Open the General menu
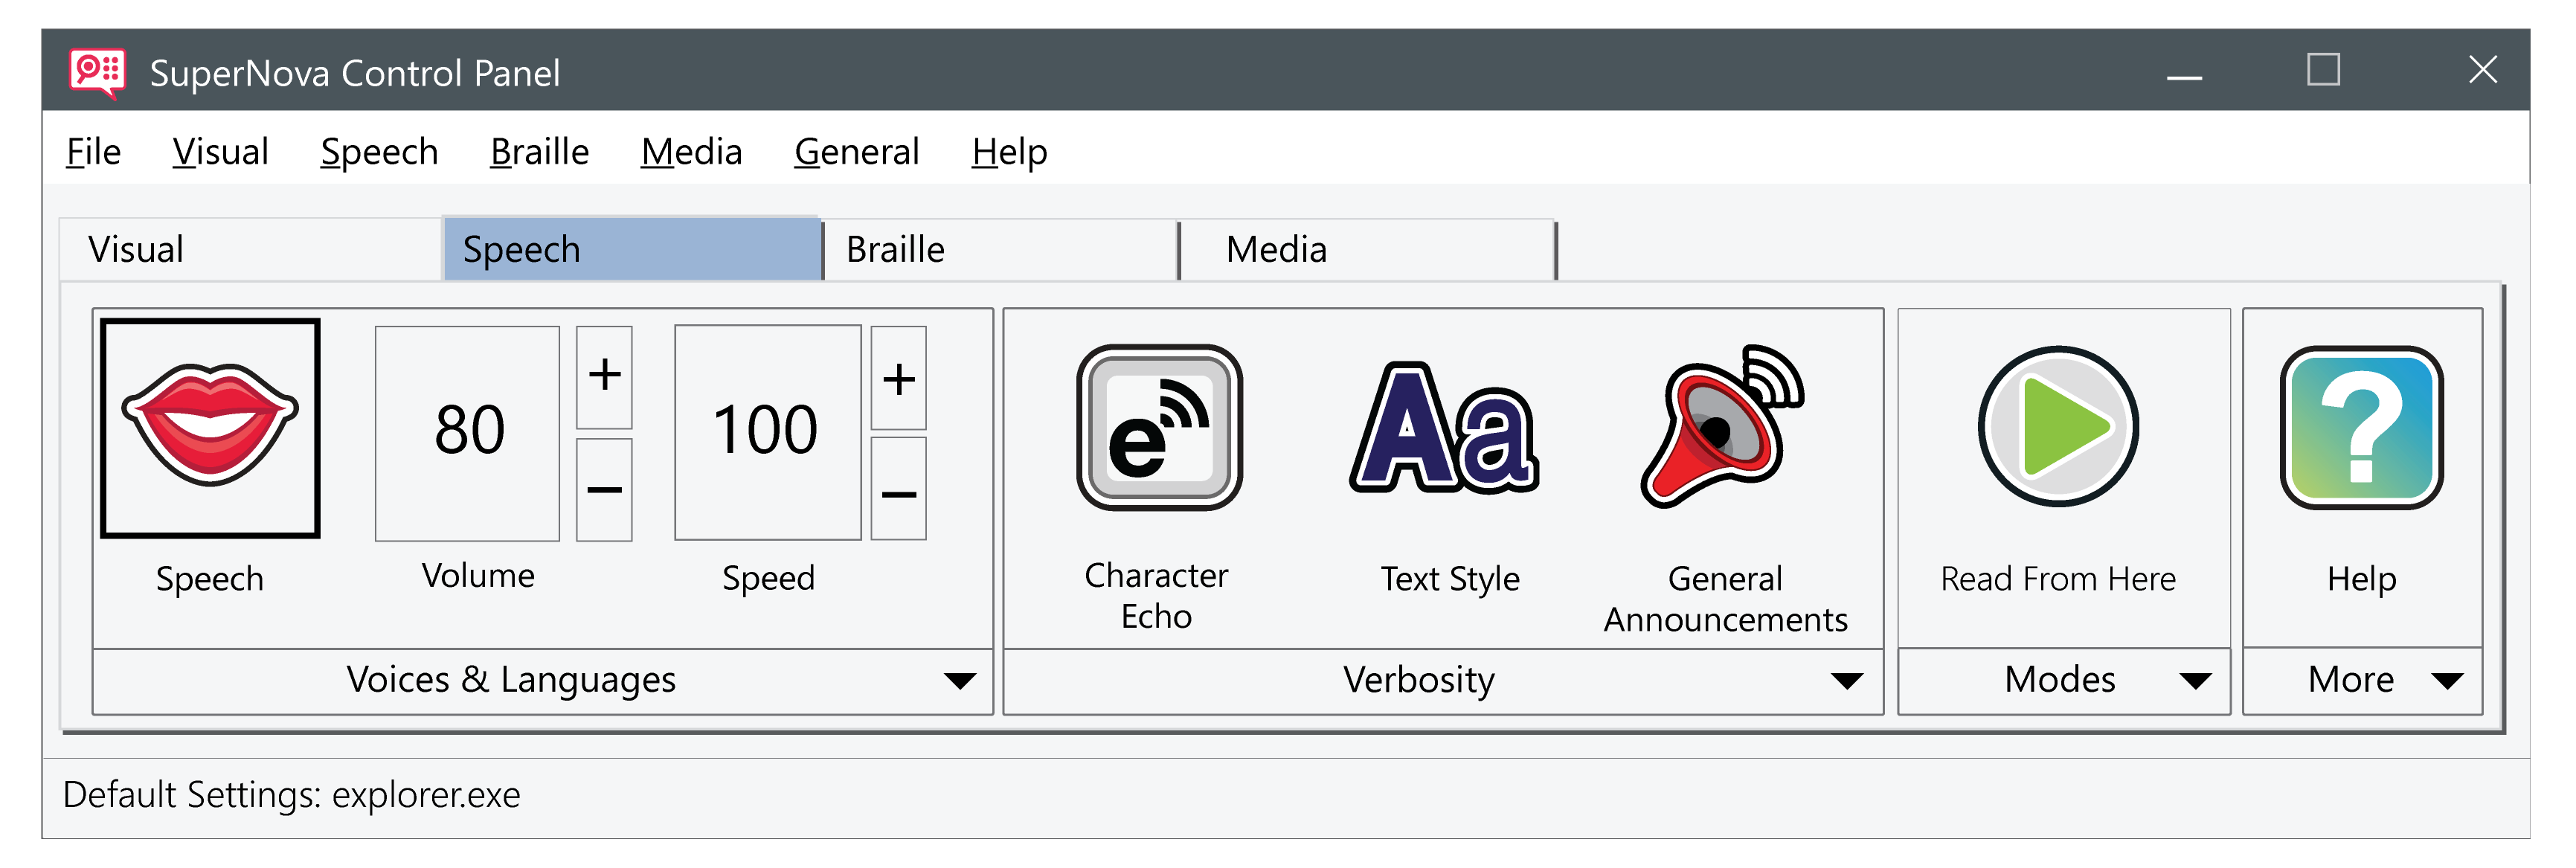Image resolution: width=2576 pixels, height=868 pixels. (x=856, y=152)
